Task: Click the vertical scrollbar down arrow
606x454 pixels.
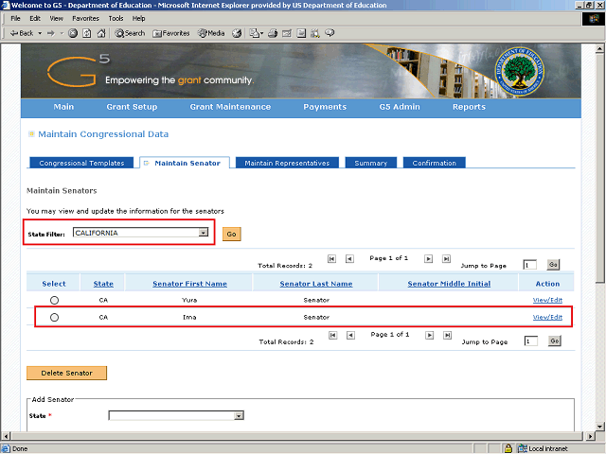Action: click(x=599, y=427)
